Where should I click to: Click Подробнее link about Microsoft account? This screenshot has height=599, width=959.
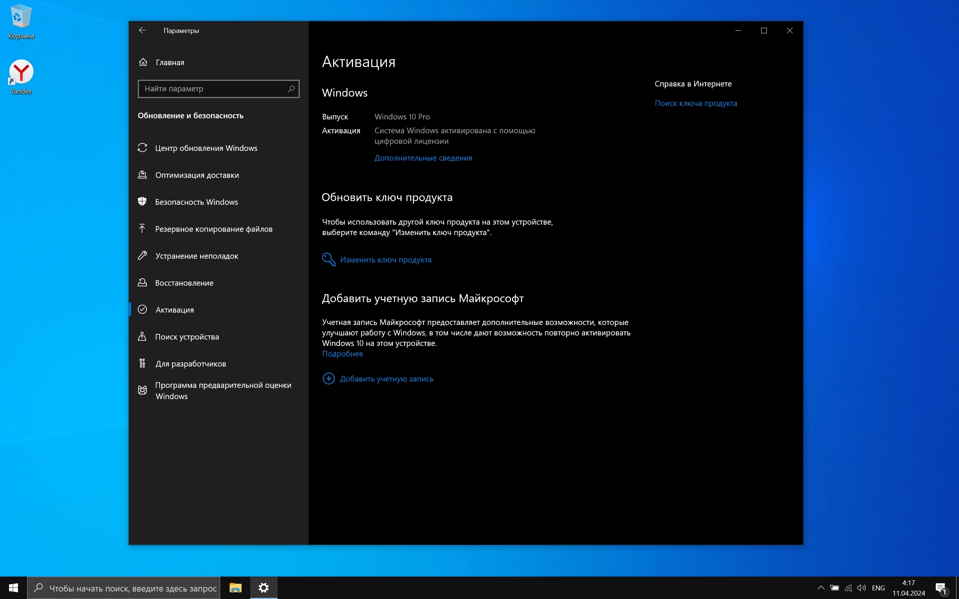click(342, 354)
